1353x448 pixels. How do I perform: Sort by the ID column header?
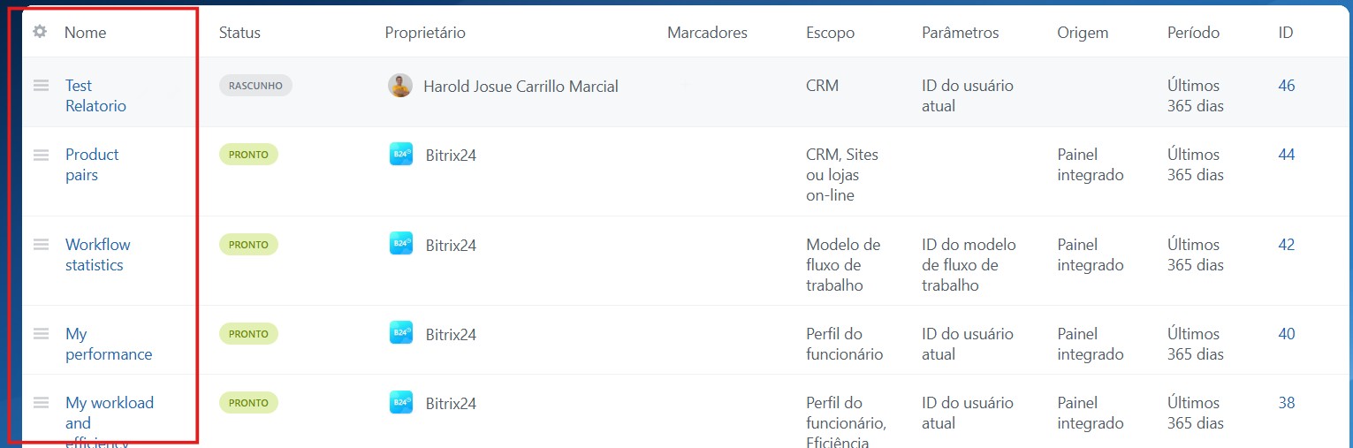pos(1286,33)
